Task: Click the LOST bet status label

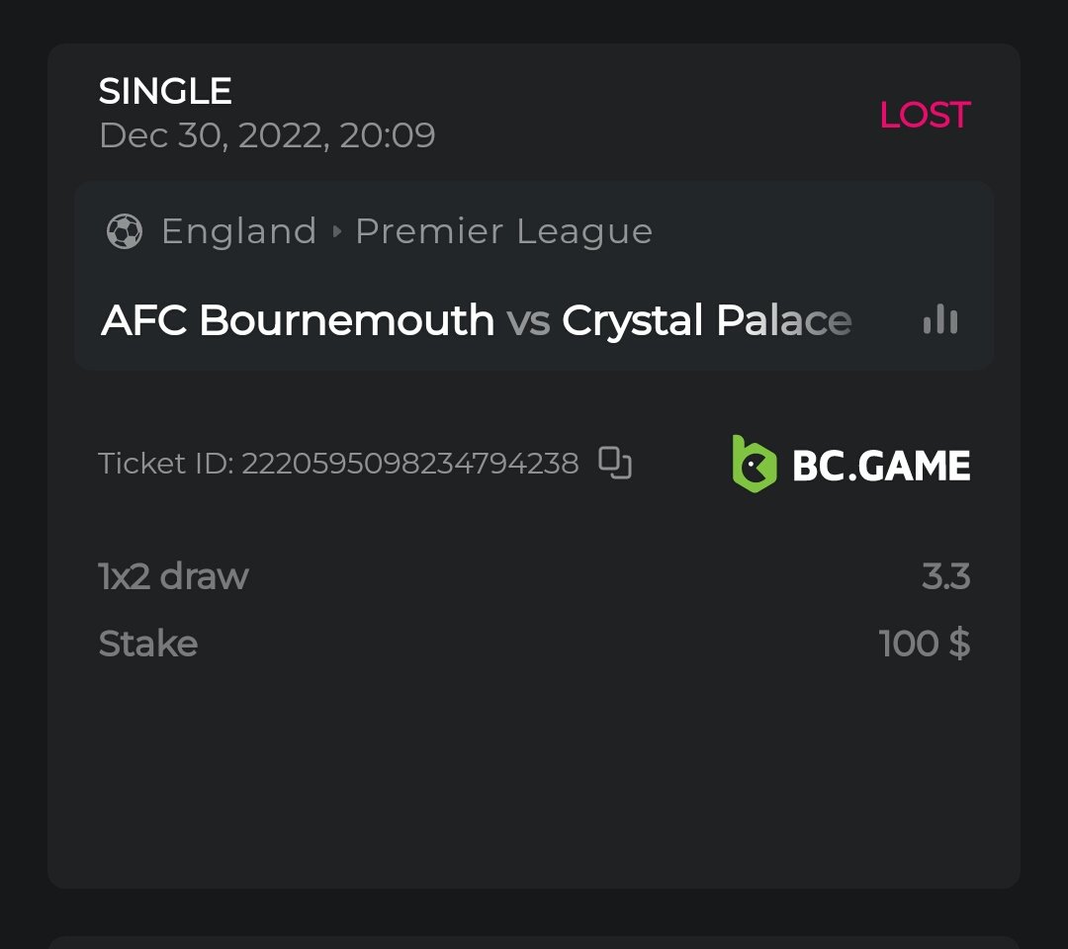Action: [925, 116]
